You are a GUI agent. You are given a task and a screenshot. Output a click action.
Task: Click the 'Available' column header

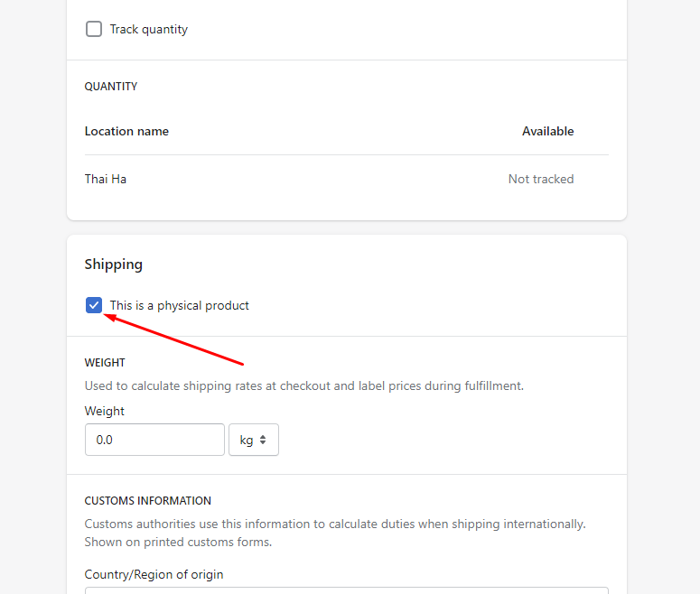[x=547, y=131]
